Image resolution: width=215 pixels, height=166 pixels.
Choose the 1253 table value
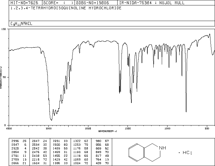point(77,145)
